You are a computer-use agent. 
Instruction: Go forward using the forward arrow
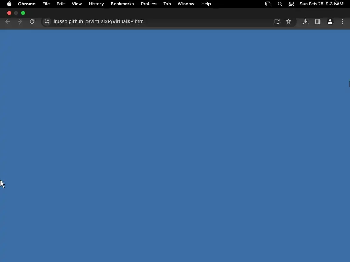(20, 21)
